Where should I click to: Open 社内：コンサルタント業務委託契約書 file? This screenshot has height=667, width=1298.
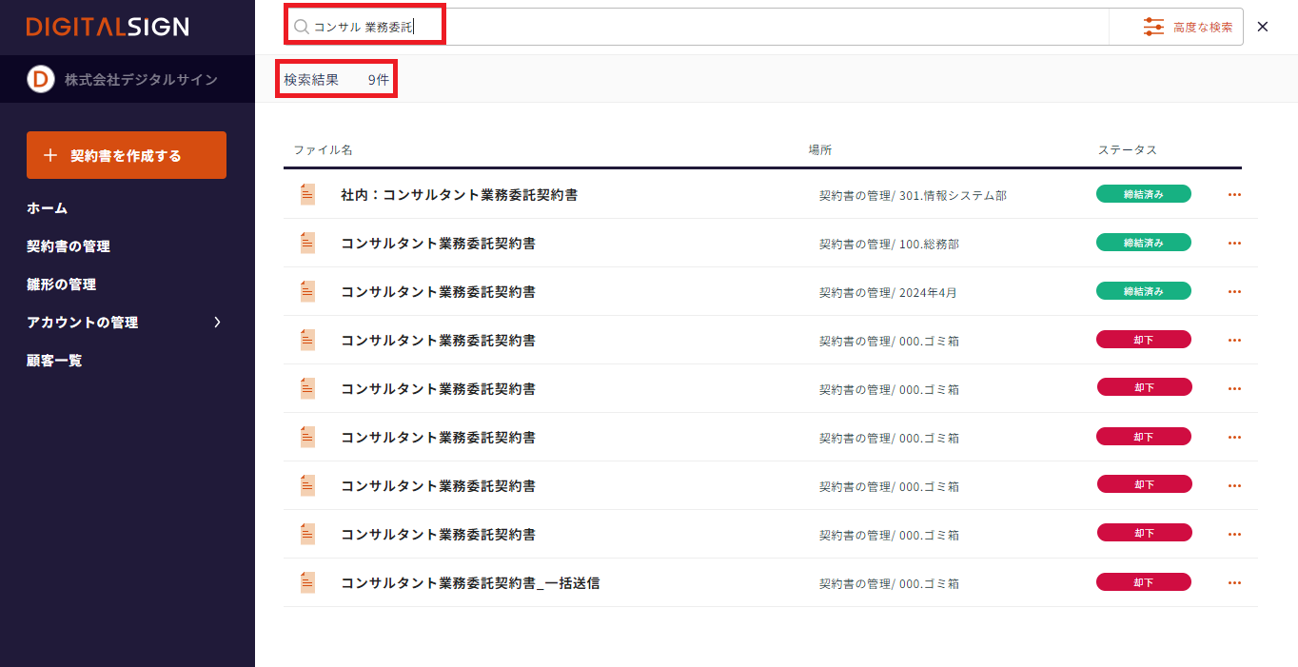tap(459, 195)
